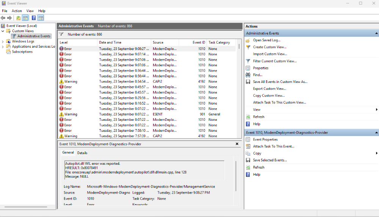
Task: Click the Save All Events floppy disk icon
Action: tap(248, 82)
